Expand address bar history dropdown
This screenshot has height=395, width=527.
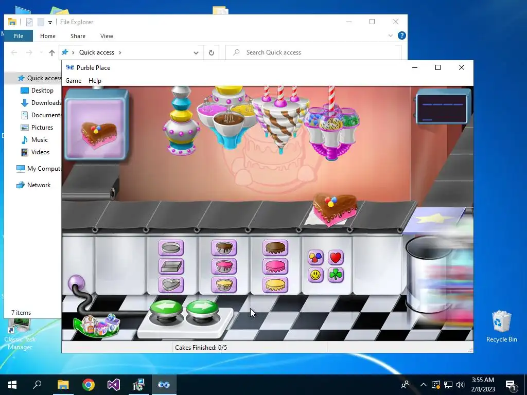tap(196, 53)
